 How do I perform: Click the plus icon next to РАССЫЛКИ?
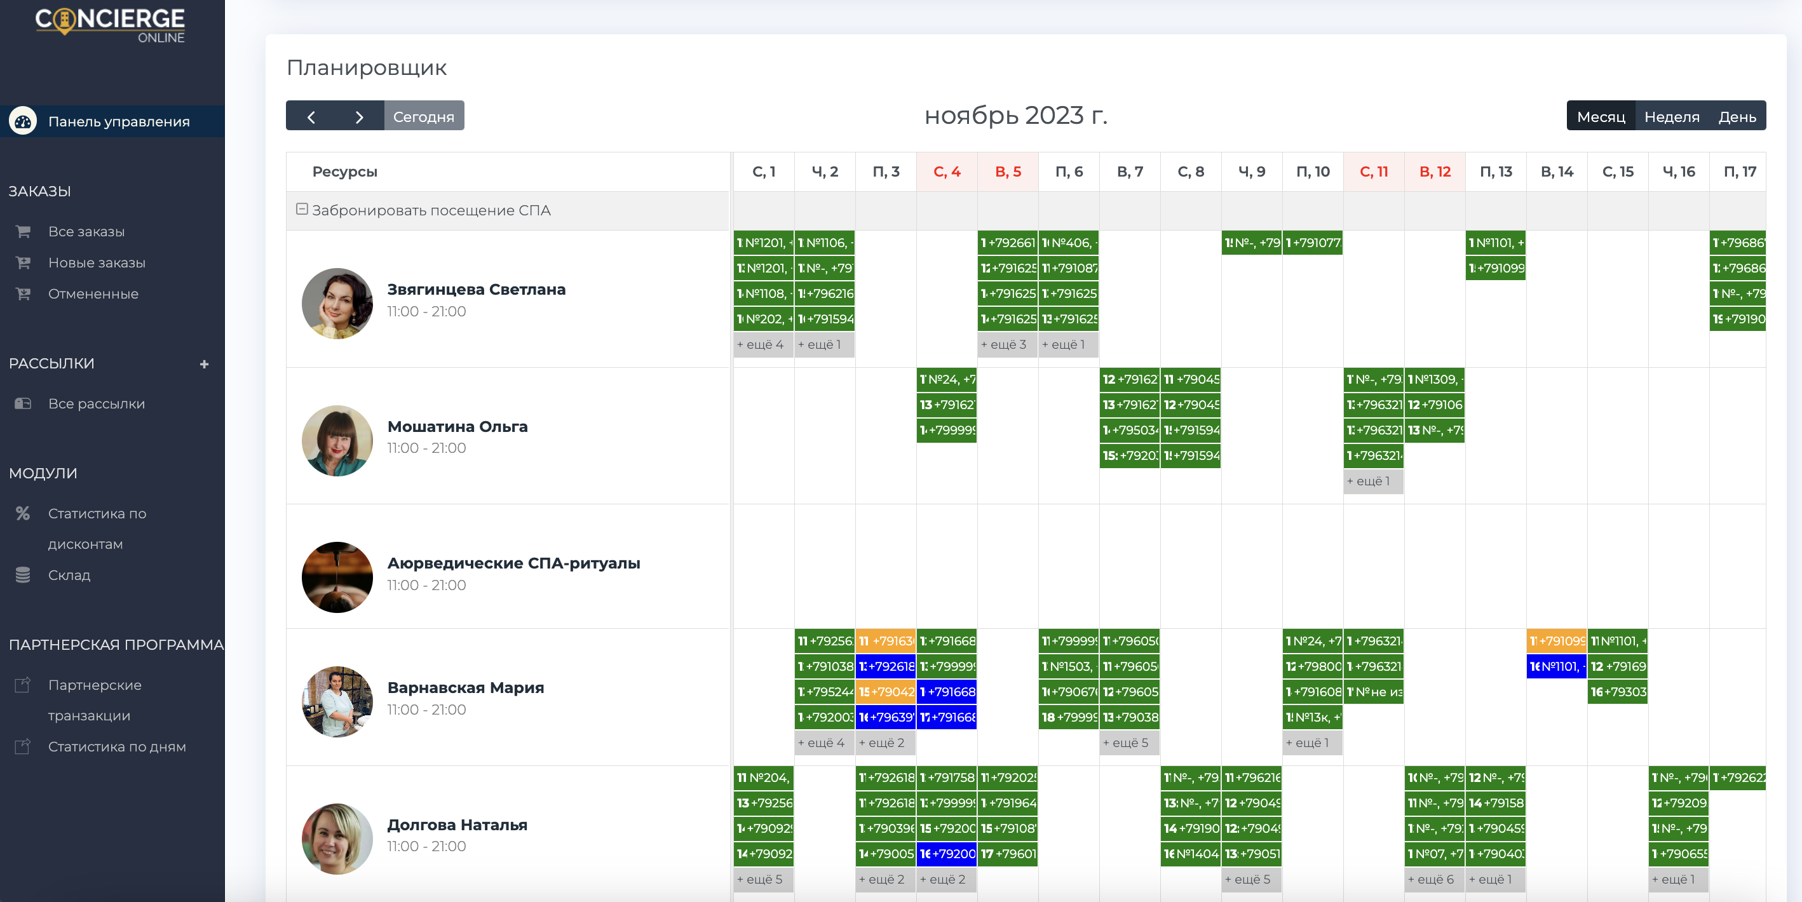204,365
